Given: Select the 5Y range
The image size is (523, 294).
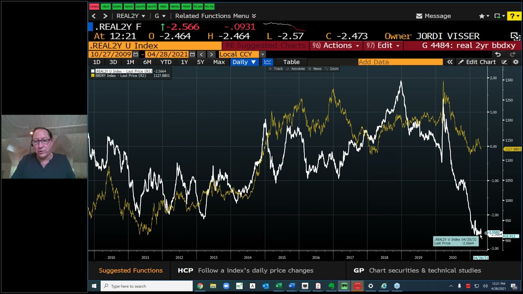Looking at the screenshot, I should (x=201, y=62).
